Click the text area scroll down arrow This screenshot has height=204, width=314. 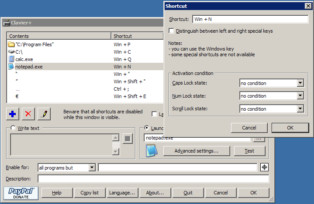click(116, 152)
